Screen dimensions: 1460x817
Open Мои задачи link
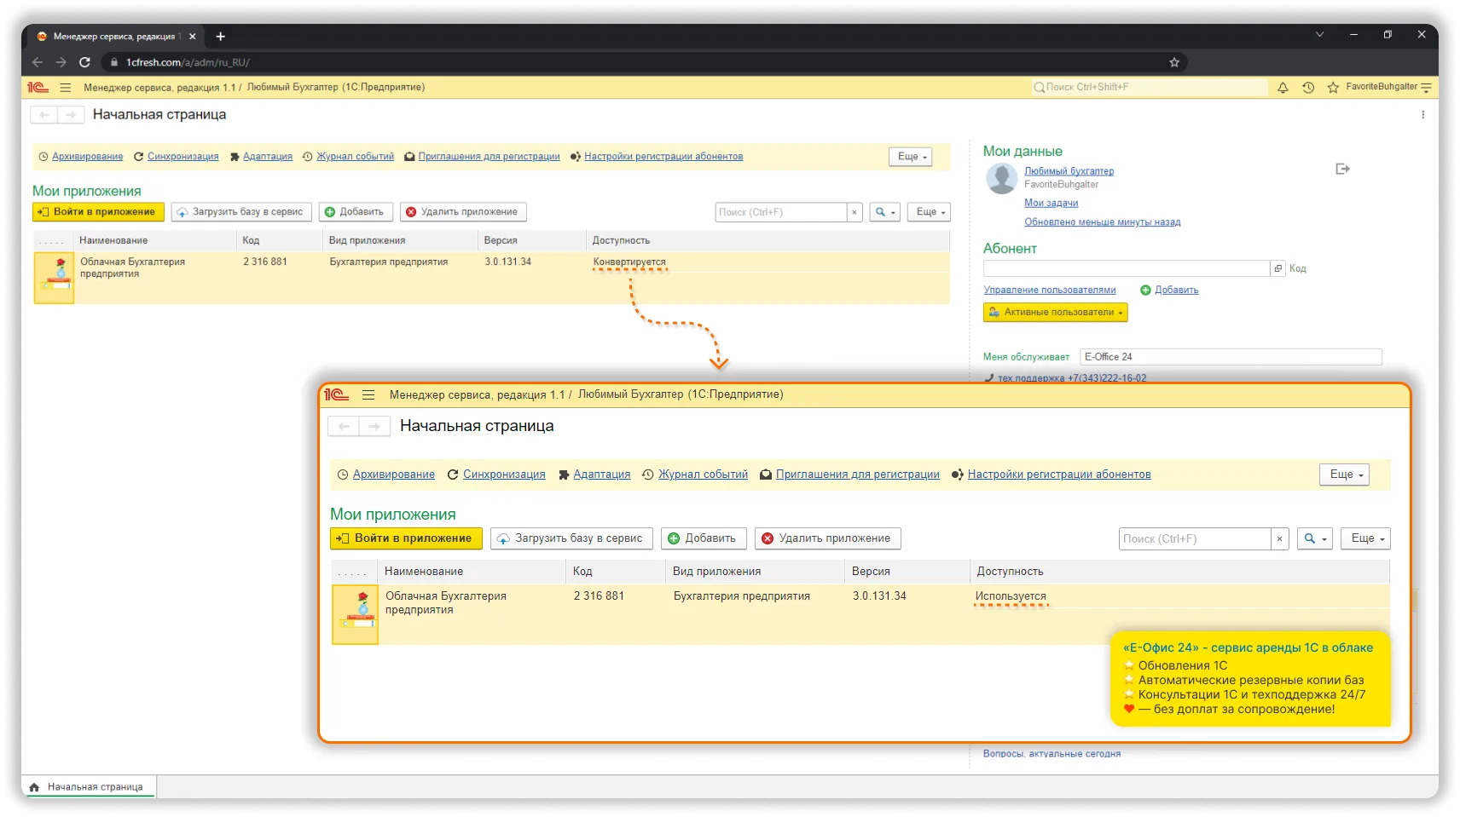coord(1051,203)
